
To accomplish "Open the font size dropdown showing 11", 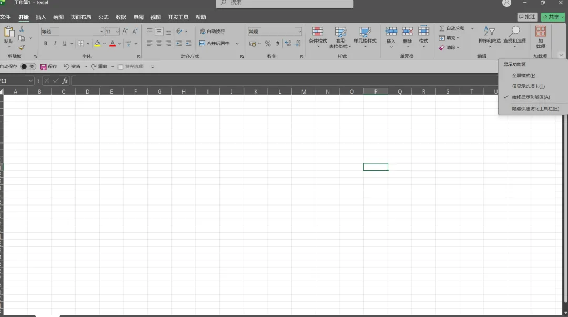I will (117, 32).
